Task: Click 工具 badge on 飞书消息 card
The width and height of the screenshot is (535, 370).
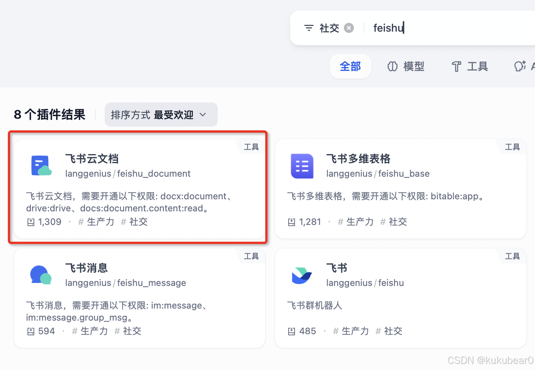Action: [251, 256]
